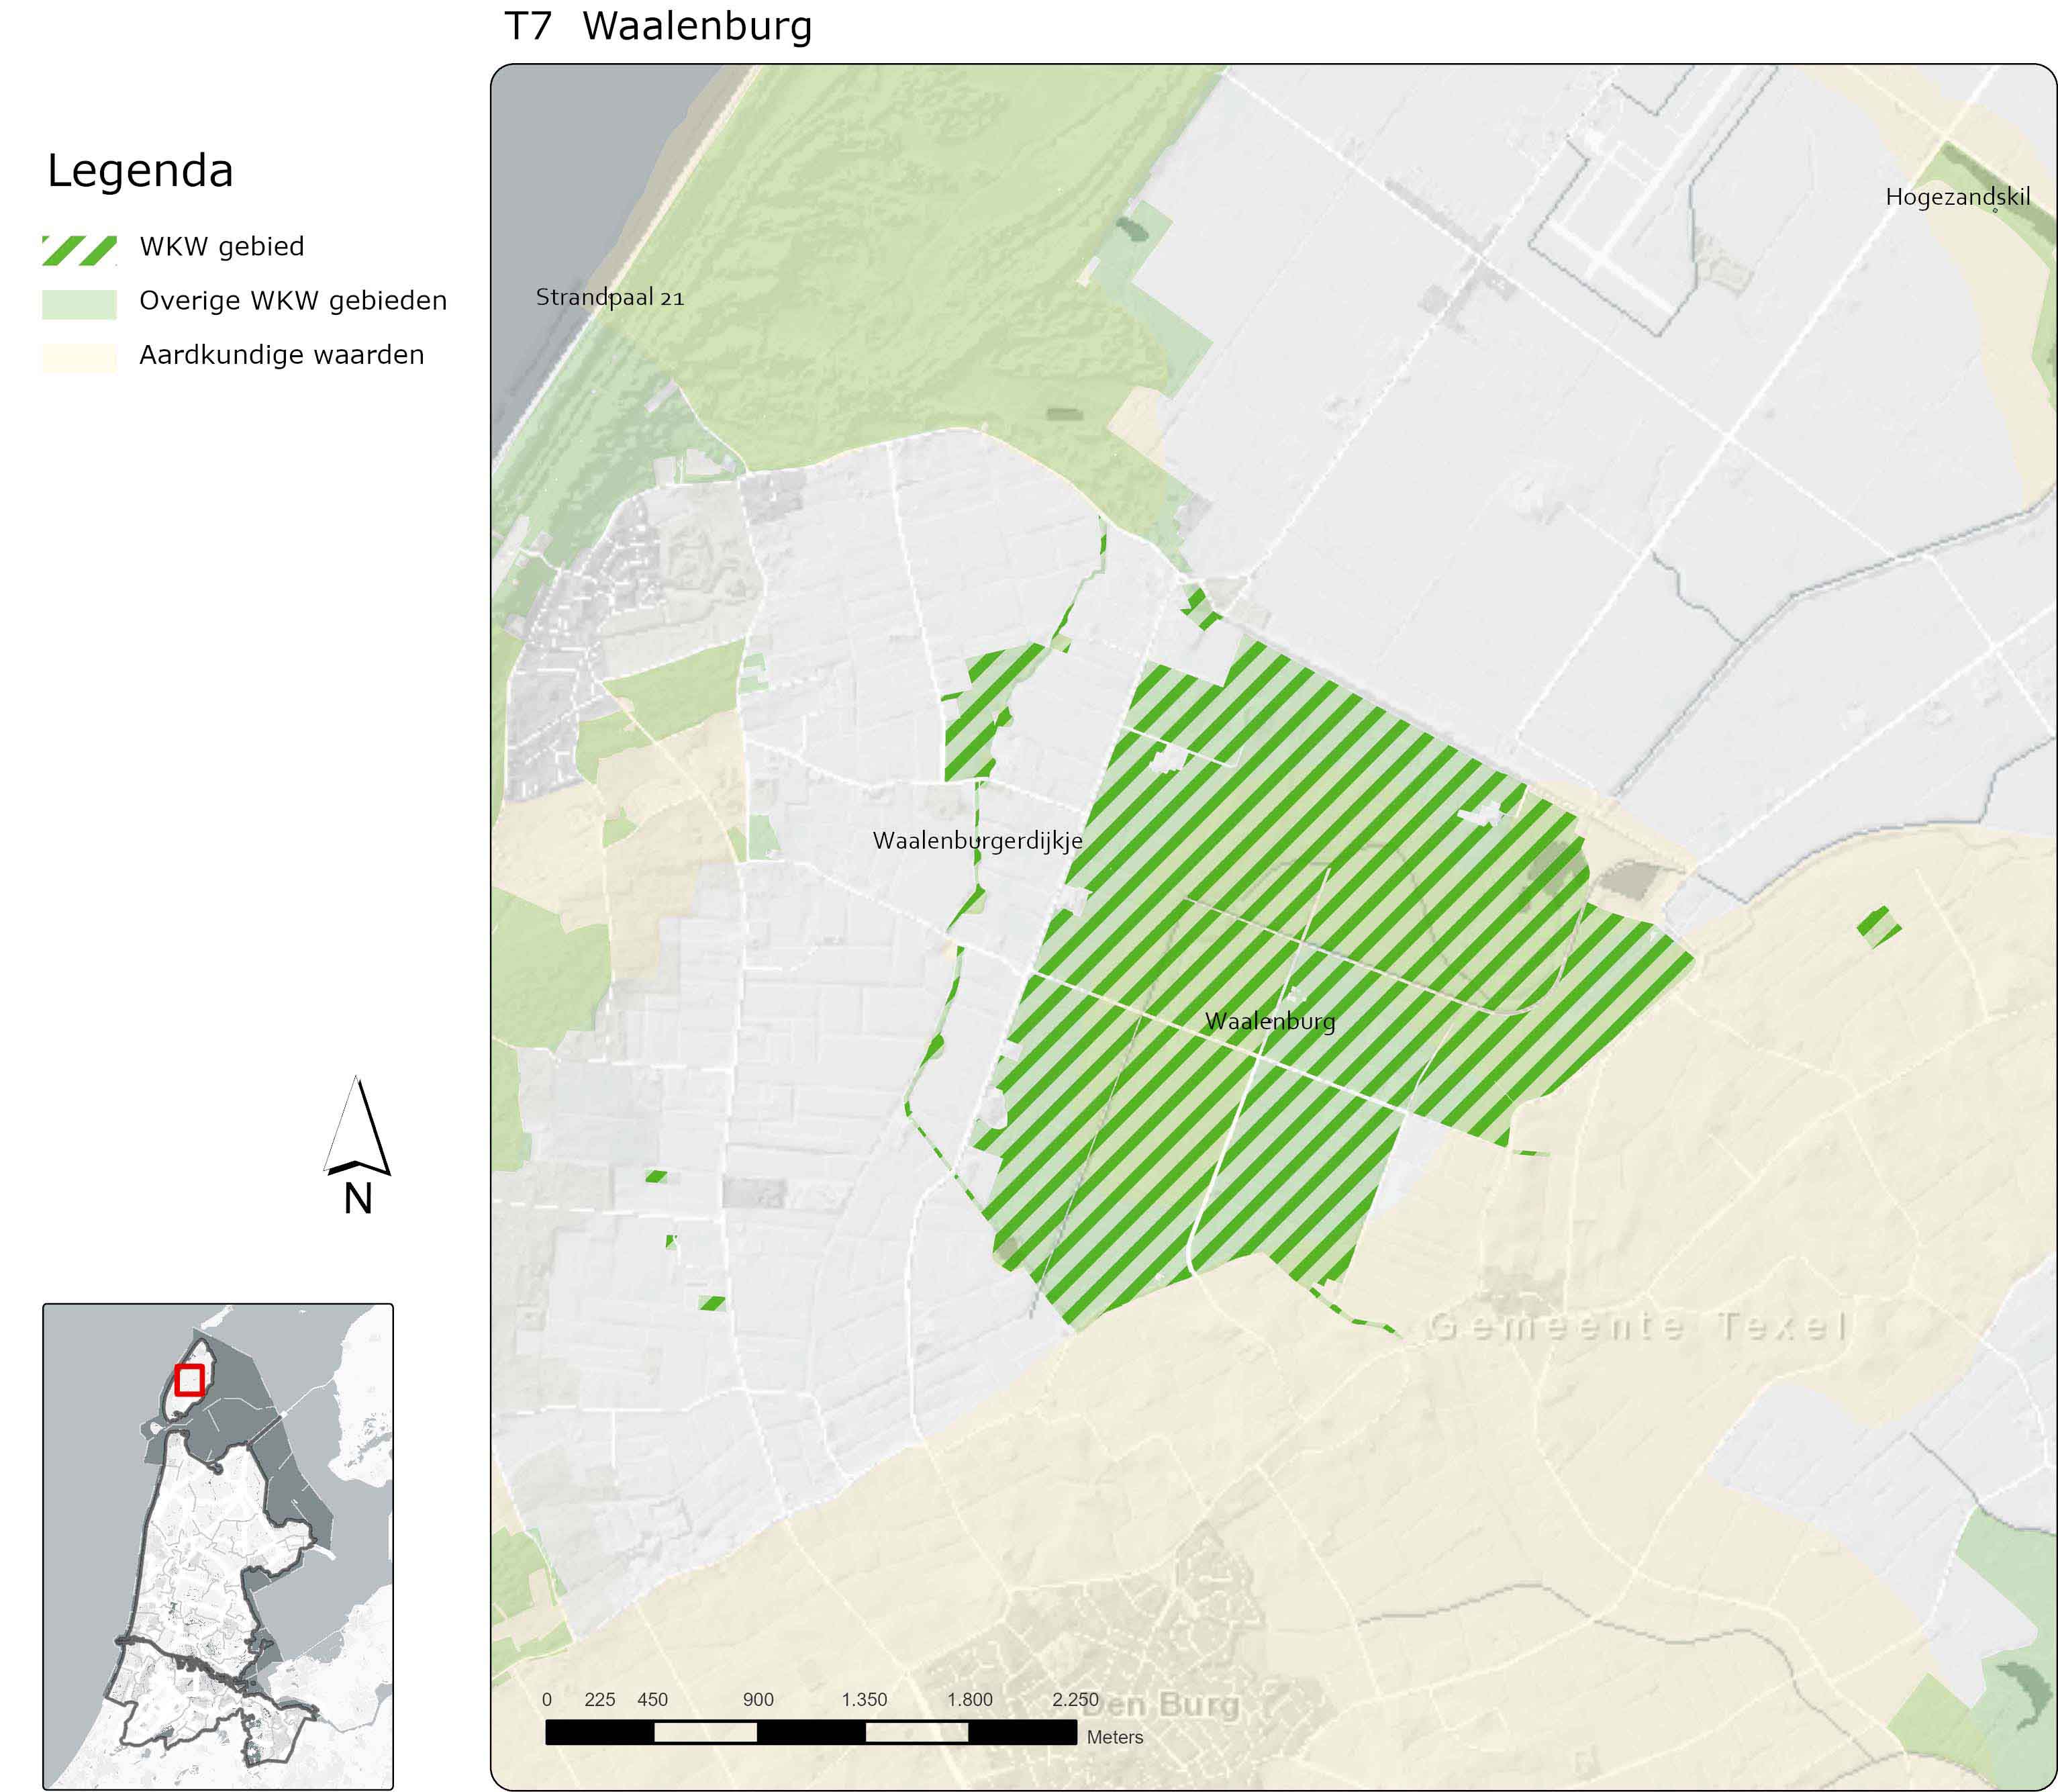Click the T7 Waalenburg map title
The image size is (2058, 1792).
point(658,26)
